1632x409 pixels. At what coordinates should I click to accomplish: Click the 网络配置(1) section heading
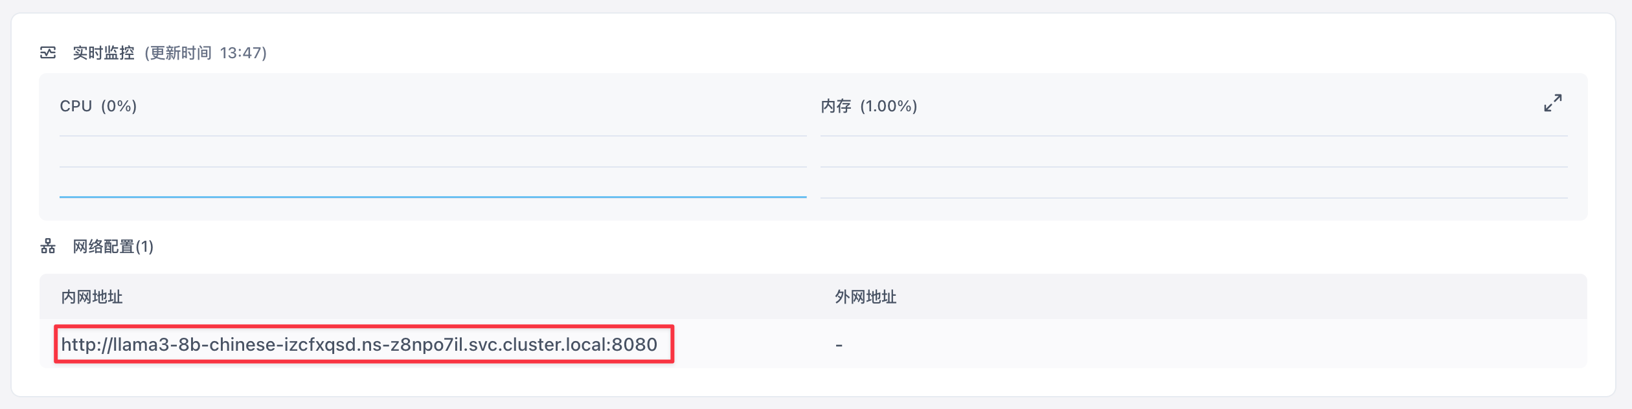(113, 247)
